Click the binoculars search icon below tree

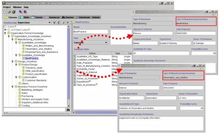pyautogui.click(x=68, y=110)
